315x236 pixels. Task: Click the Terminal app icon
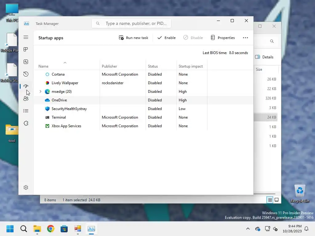[47, 117]
